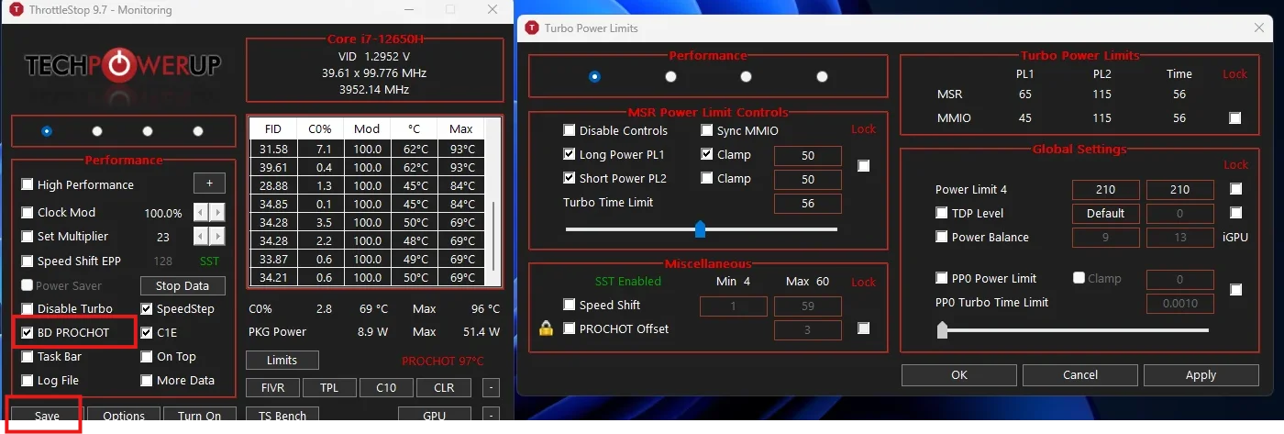Select second Performance radio in Turbo Power Limits
Image resolution: width=1284 pixels, height=434 pixels.
(670, 77)
